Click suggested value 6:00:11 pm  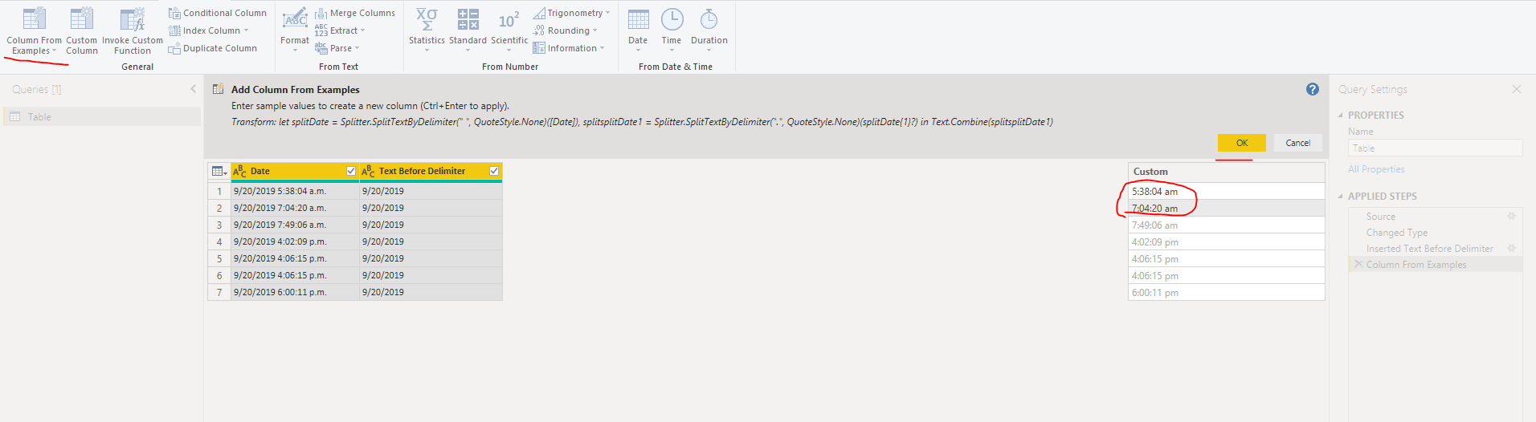(x=1226, y=292)
